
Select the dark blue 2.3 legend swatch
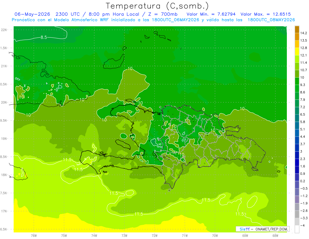pos(297,162)
